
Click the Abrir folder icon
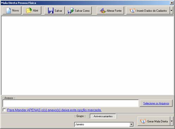coord(29,11)
